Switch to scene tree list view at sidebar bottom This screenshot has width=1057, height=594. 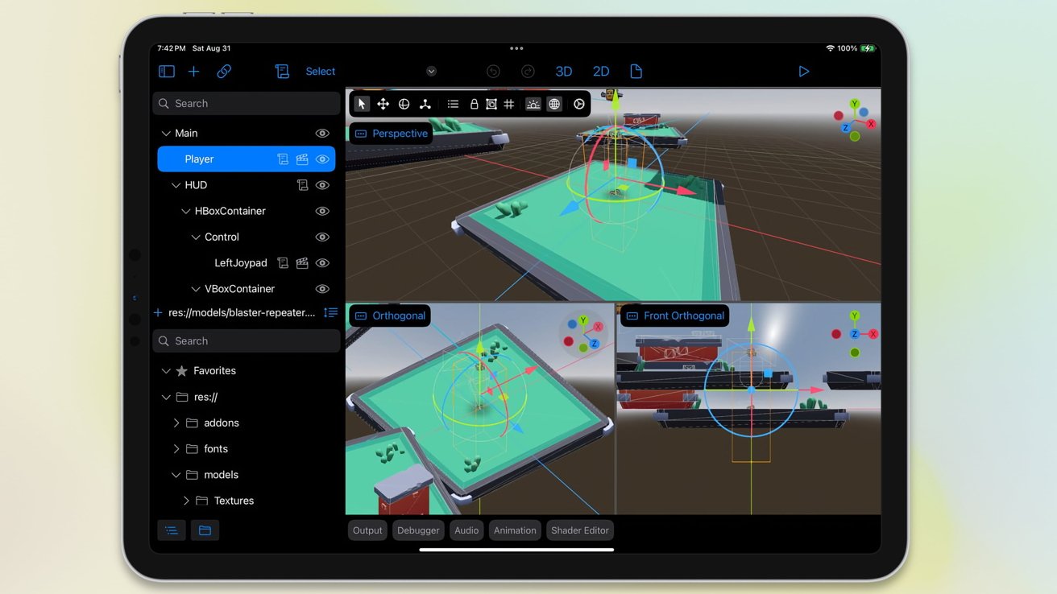click(x=172, y=530)
